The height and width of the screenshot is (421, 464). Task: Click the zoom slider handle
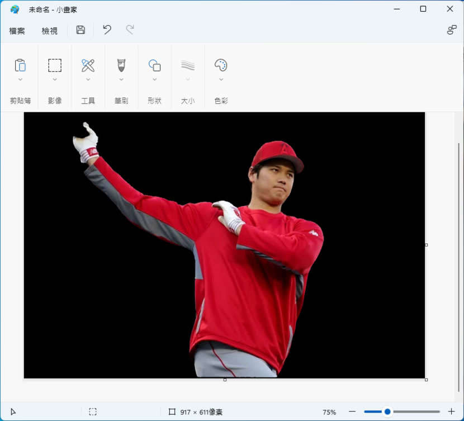coord(387,411)
